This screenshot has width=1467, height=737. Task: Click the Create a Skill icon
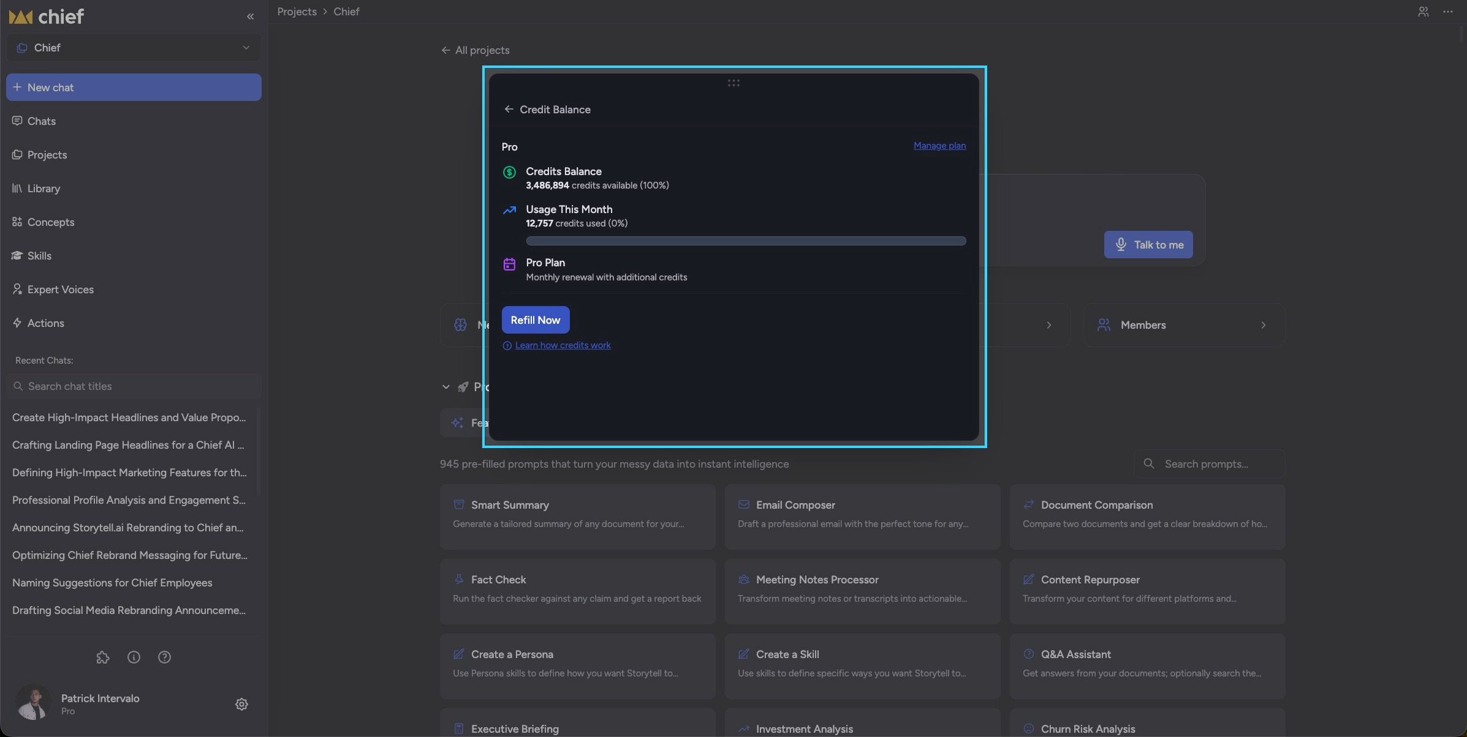tap(743, 654)
